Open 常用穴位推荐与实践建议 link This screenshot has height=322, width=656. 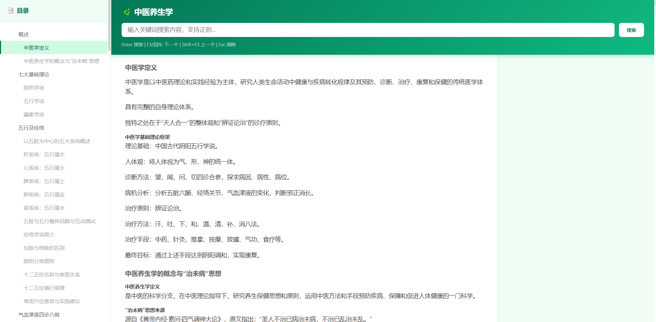(x=52, y=301)
